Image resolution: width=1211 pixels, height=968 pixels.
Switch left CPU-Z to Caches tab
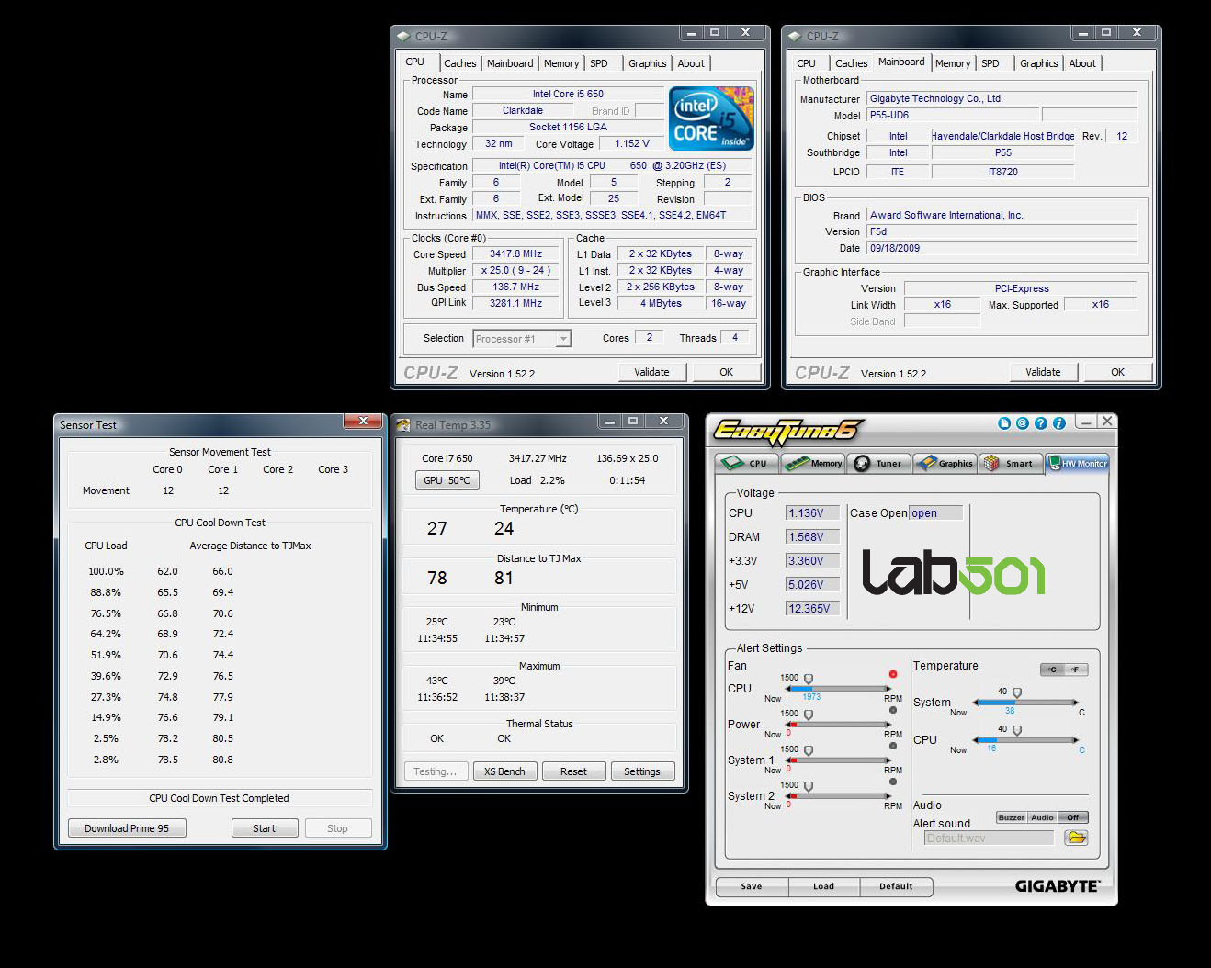(x=459, y=63)
